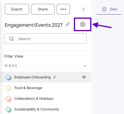Click the Export button
The image size is (124, 114).
point(17,9)
